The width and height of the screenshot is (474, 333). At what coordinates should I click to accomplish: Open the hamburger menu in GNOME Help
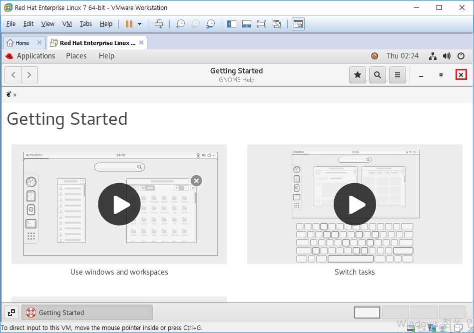click(x=398, y=75)
